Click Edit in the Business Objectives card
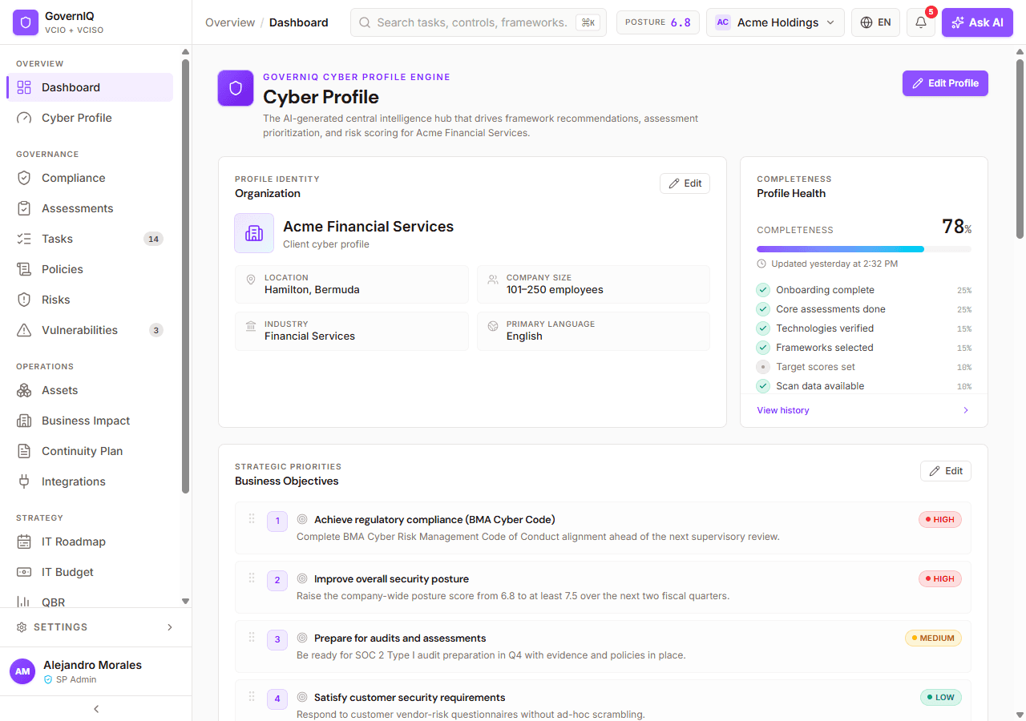1026x721 pixels. (x=946, y=471)
